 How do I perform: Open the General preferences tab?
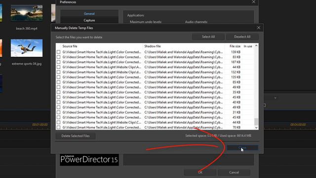[x=89, y=14]
